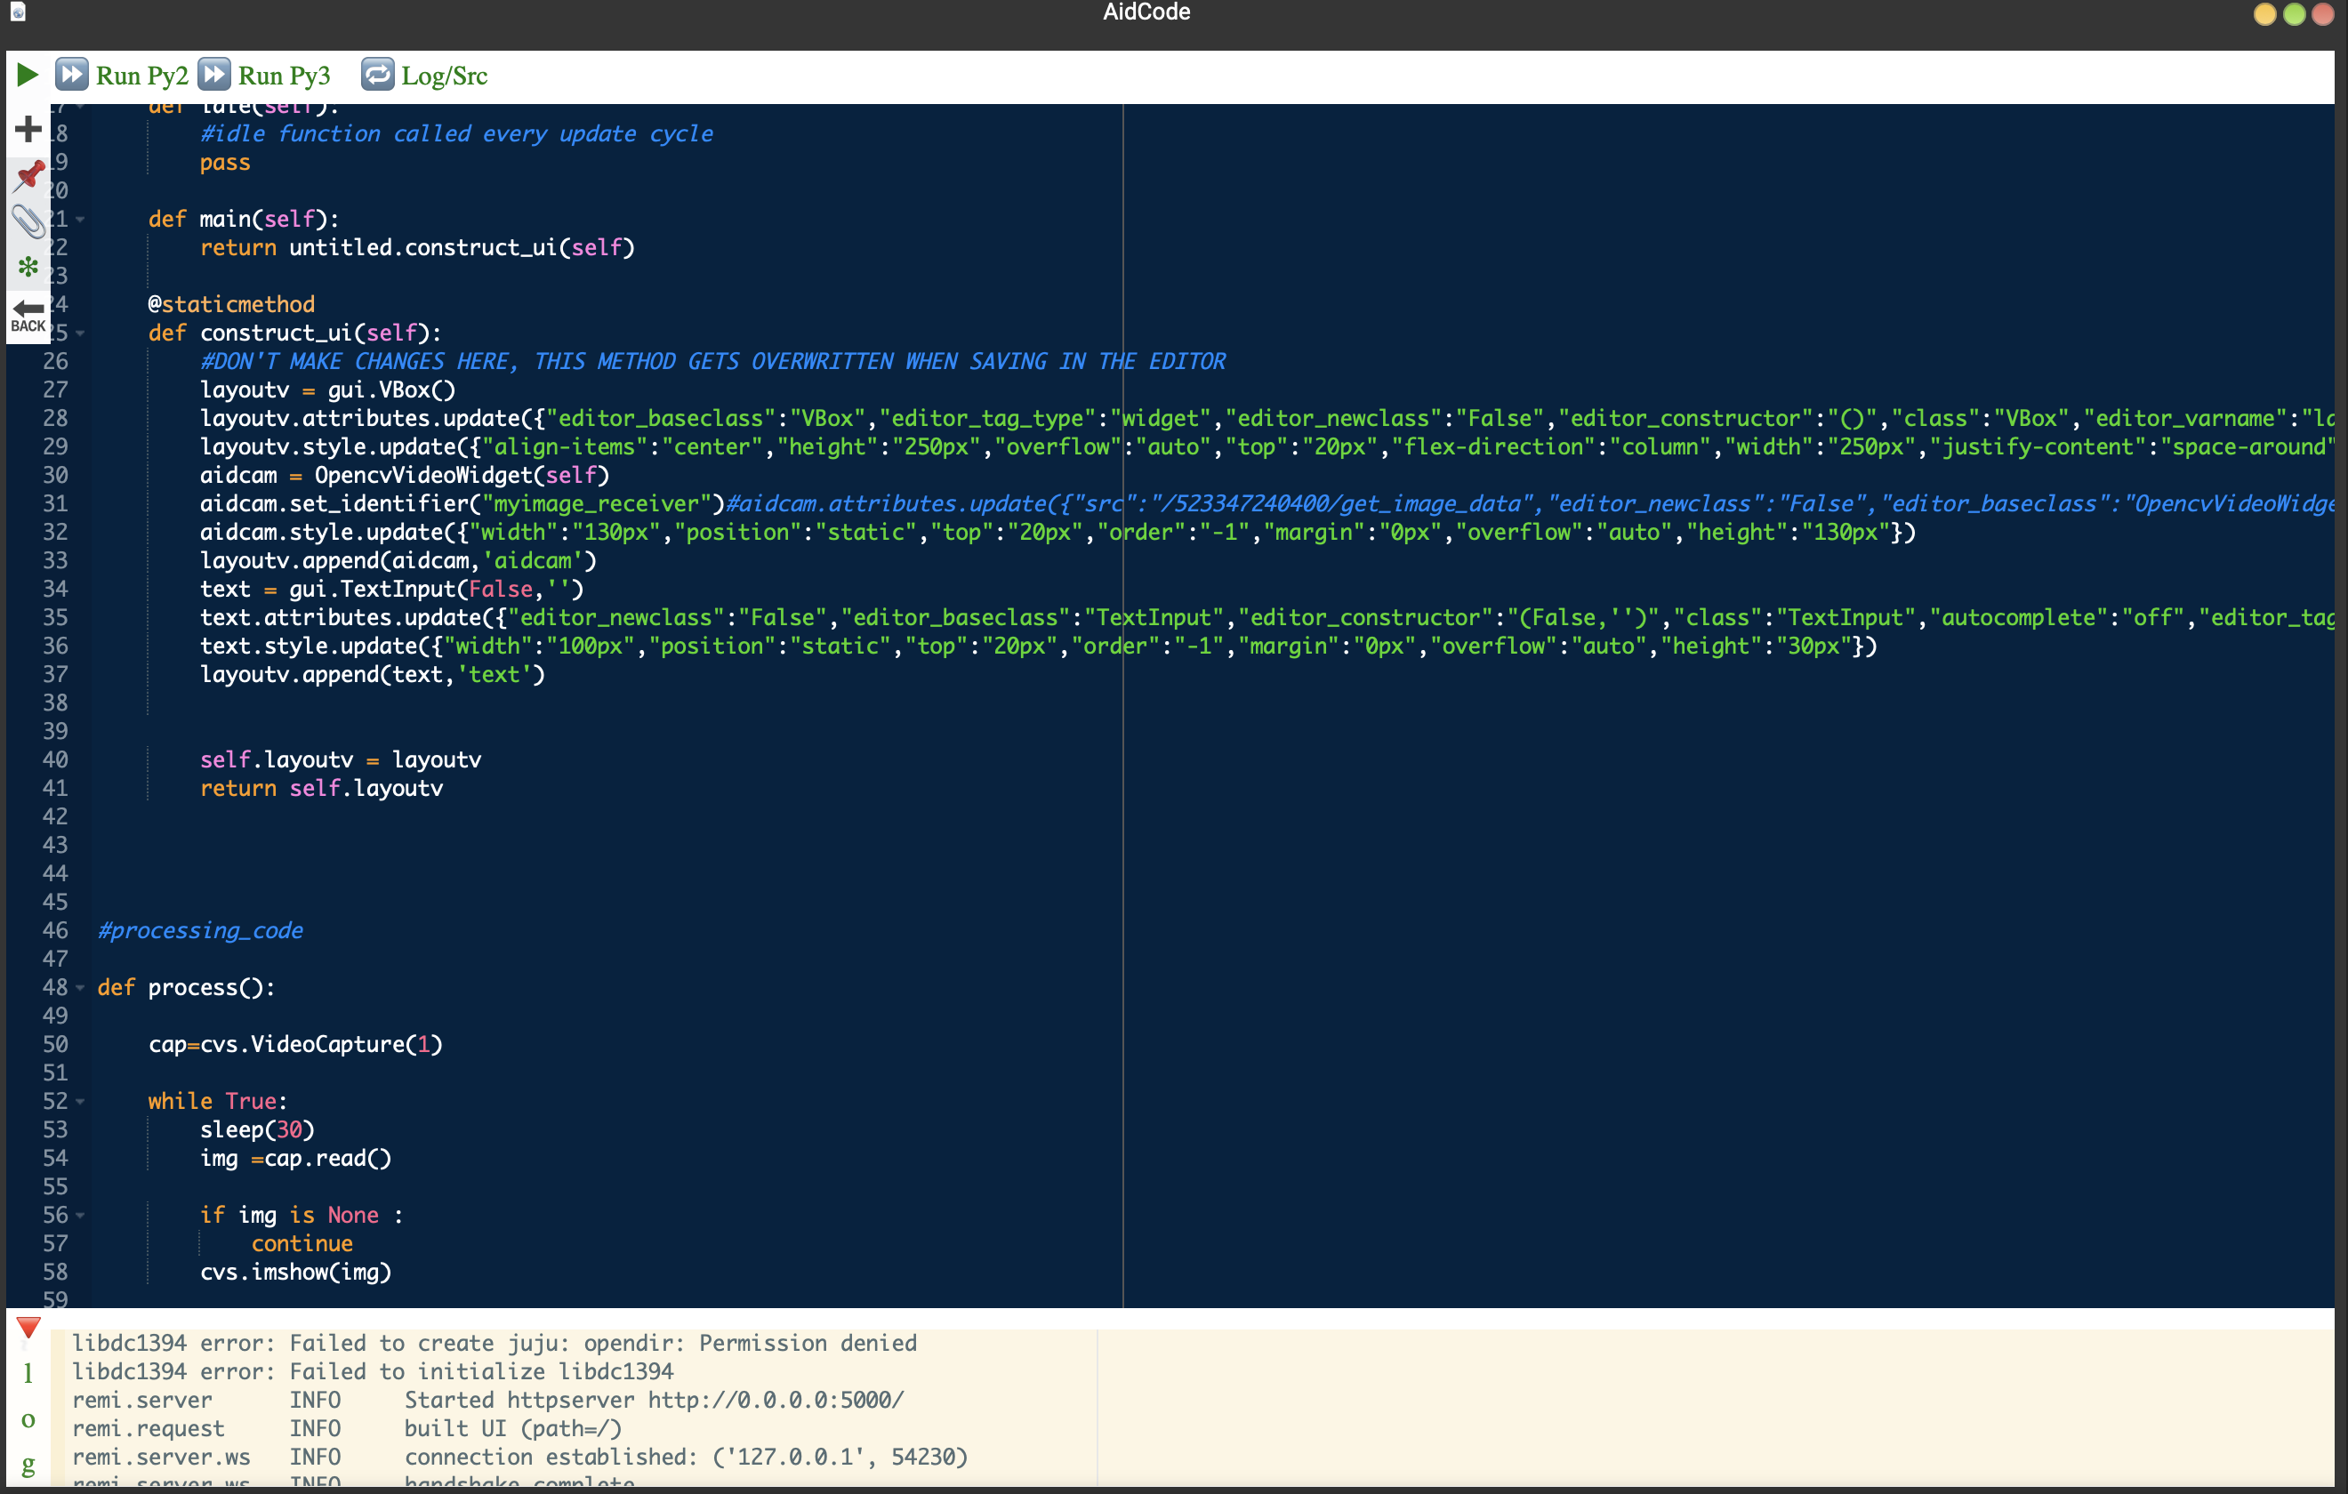Click the AidCode window title
The image size is (2348, 1494).
pos(1146,12)
